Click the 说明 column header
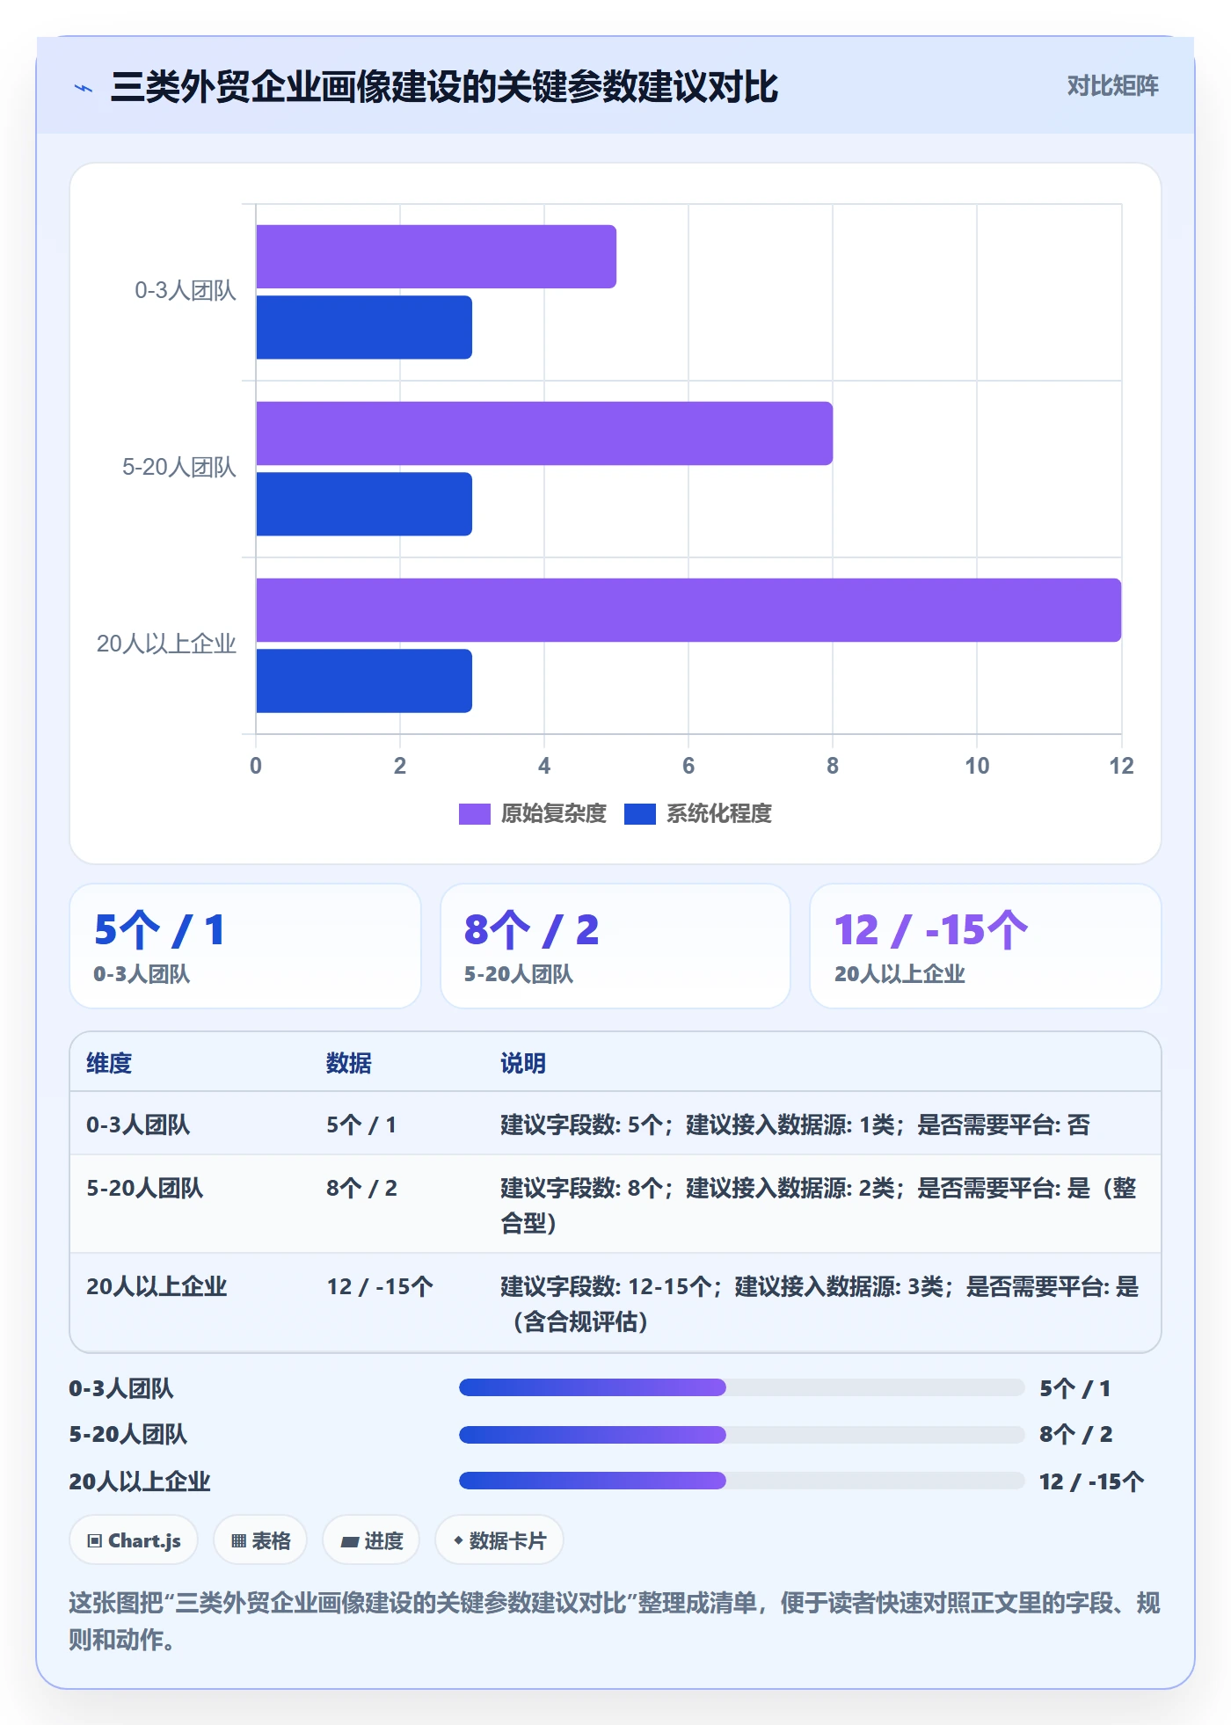1231x1725 pixels. tap(523, 1064)
